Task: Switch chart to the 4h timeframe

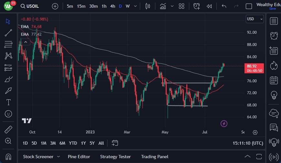Action: click(x=112, y=6)
